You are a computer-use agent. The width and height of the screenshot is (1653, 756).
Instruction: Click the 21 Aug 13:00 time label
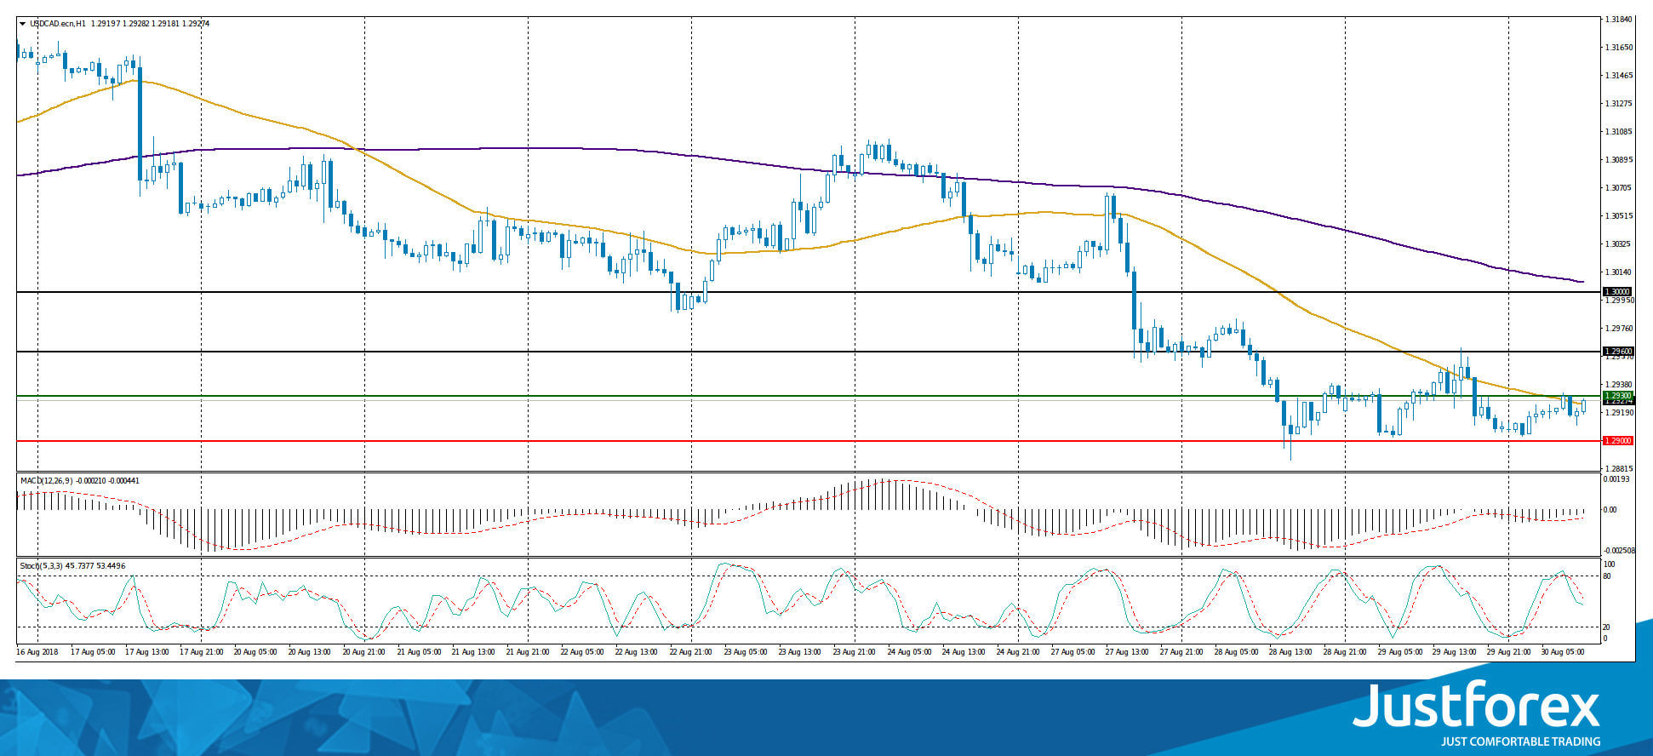coord(473,652)
